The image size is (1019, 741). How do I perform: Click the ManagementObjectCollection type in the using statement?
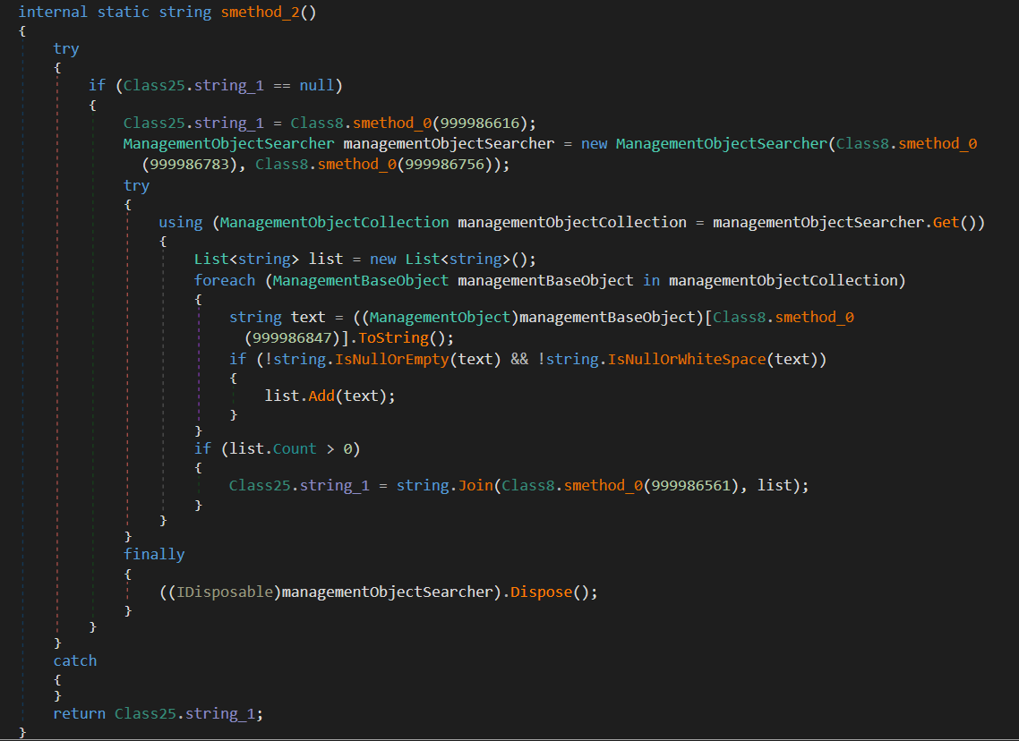[335, 222]
